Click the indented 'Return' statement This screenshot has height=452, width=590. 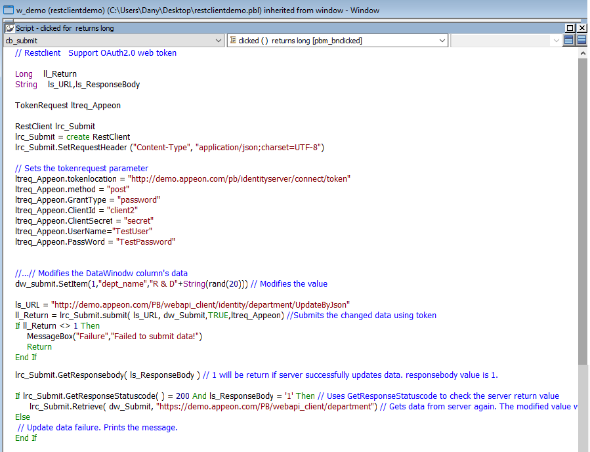click(39, 347)
